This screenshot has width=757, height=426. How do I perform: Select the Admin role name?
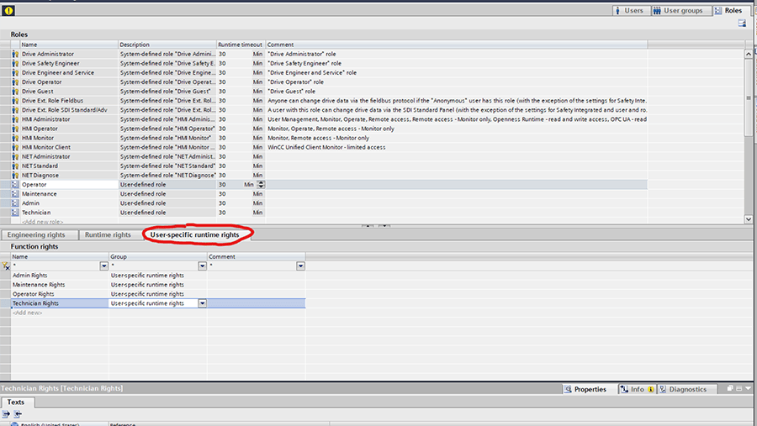coord(30,203)
